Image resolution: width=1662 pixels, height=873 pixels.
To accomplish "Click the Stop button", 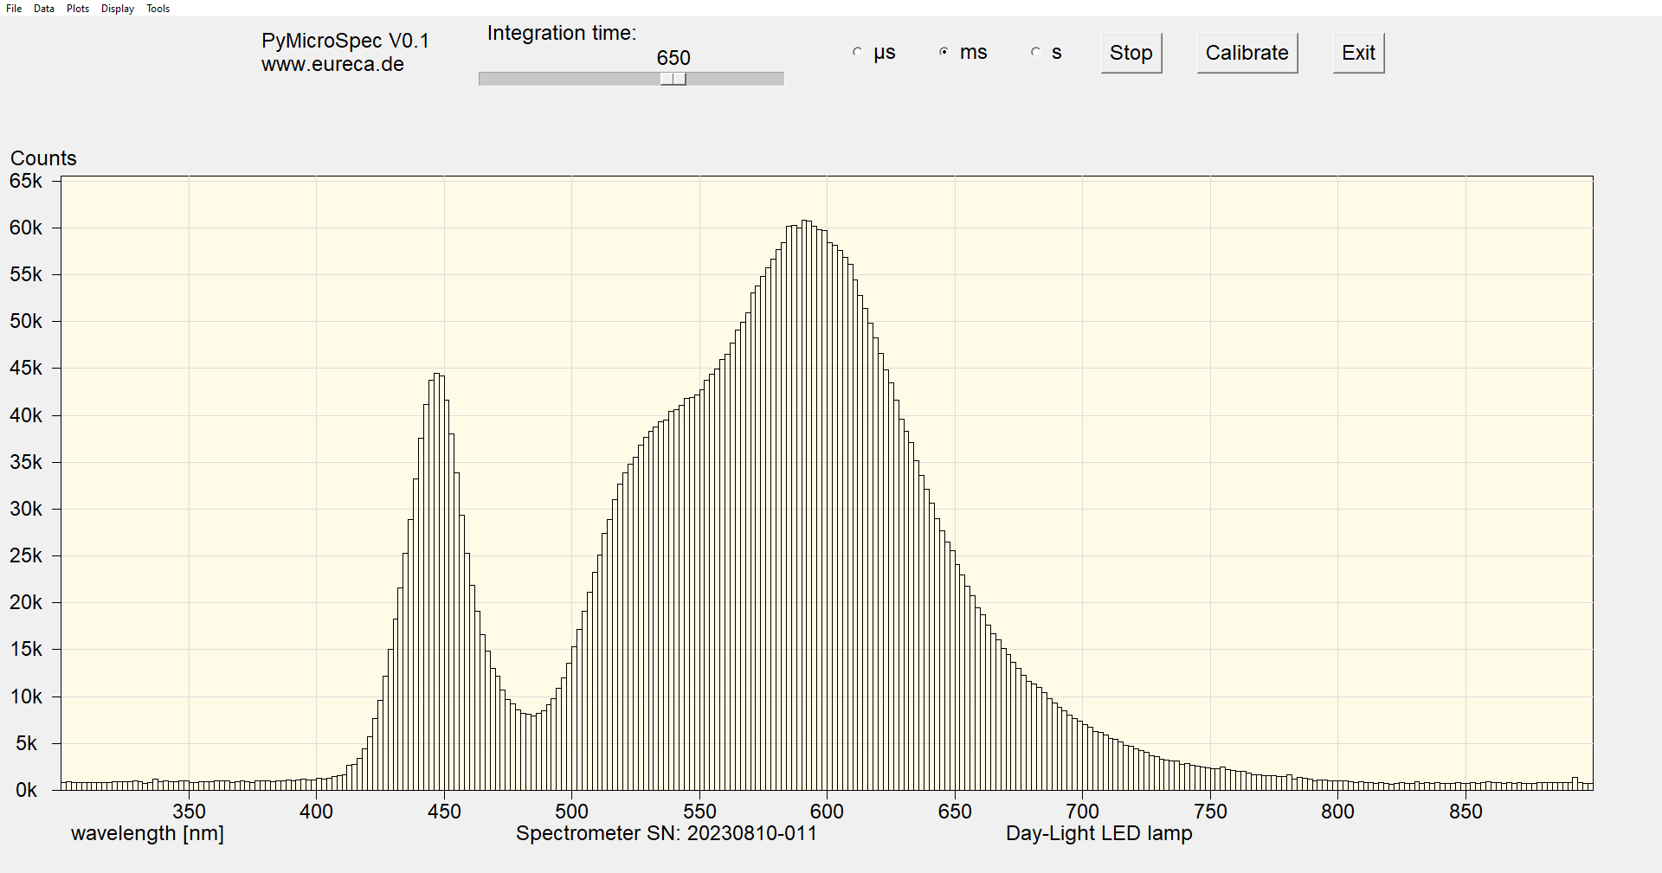I will click(1131, 53).
